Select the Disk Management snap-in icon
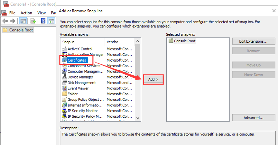Viewport: 278px width, 145px height. coord(65,83)
